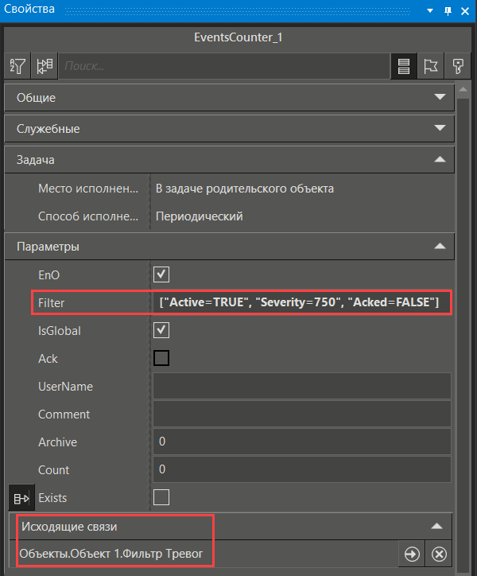Image resolution: width=477 pixels, height=576 pixels.
Task: Click the tree-arrow icon beside the search box
Action: point(45,66)
